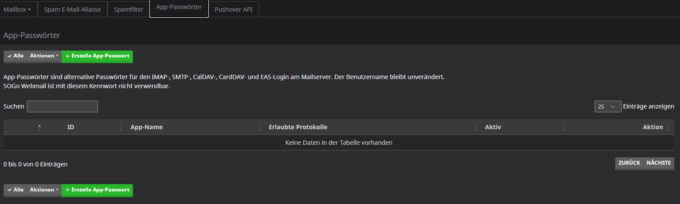Switch to the Spam E-Mail-Aliasse tab

point(72,9)
